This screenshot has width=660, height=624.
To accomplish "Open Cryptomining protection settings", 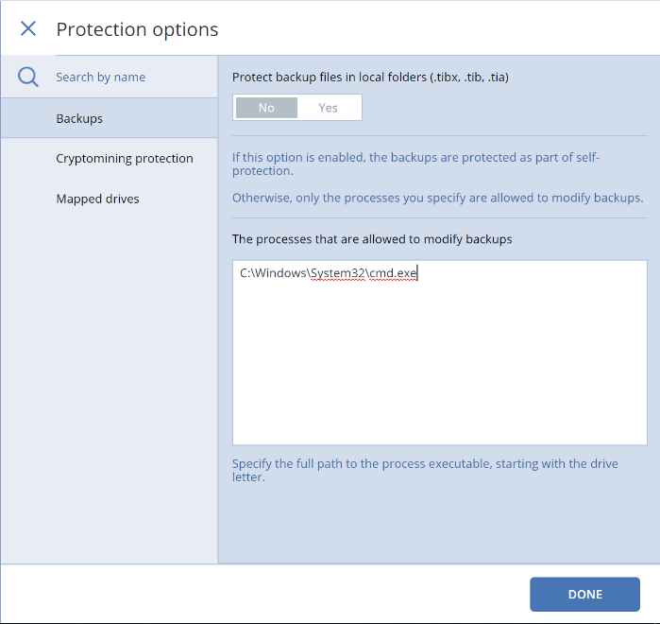I will tap(125, 159).
